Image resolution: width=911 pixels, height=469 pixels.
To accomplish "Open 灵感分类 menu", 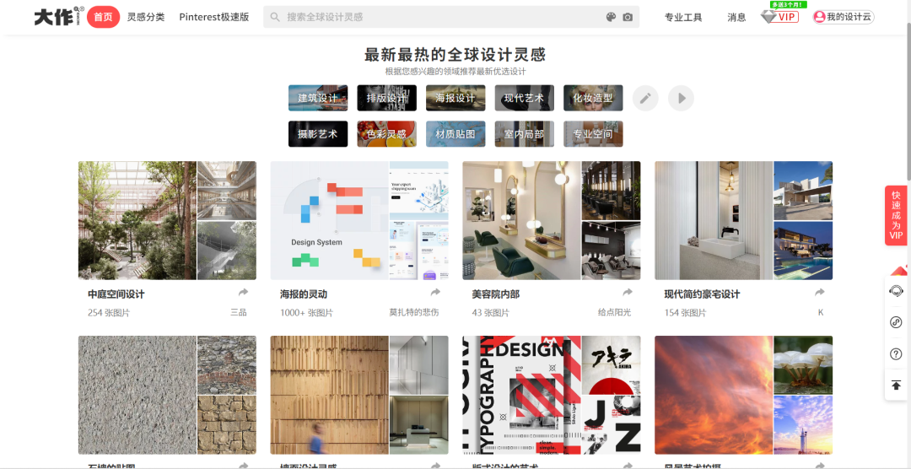I will (146, 17).
